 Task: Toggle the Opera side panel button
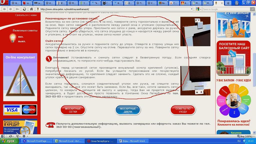click(x=3, y=136)
